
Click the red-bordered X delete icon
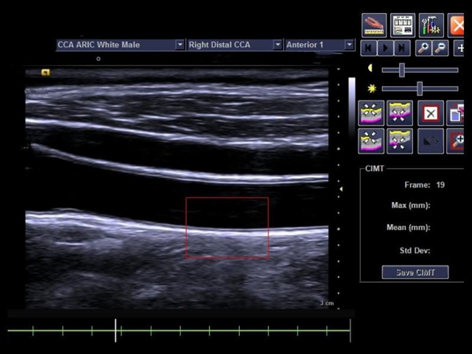tap(431, 113)
